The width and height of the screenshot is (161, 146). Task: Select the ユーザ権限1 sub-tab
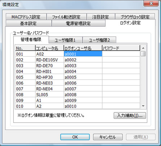65,40
